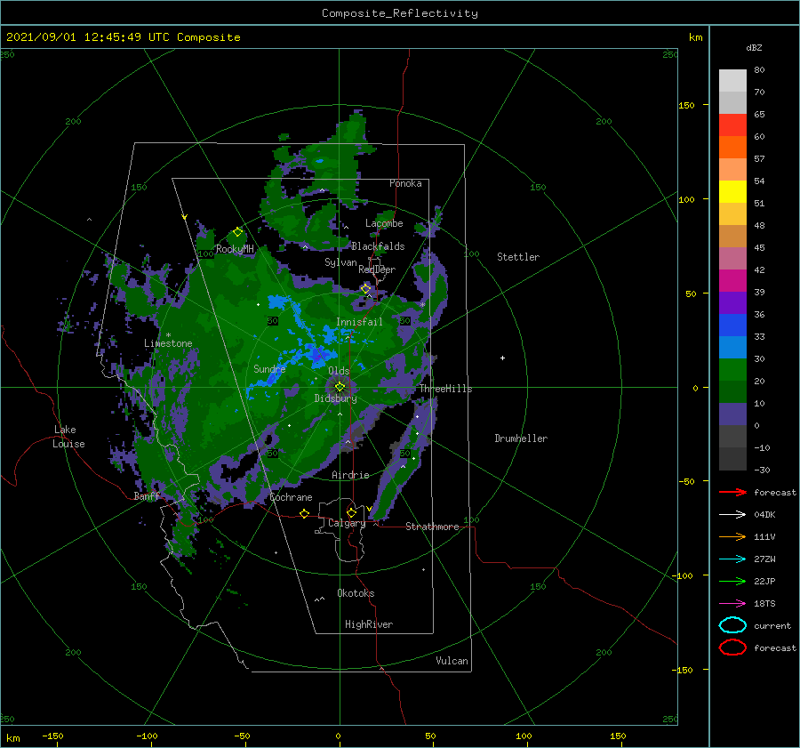
Task: Click the Lake Louise label
Action: pos(68,437)
